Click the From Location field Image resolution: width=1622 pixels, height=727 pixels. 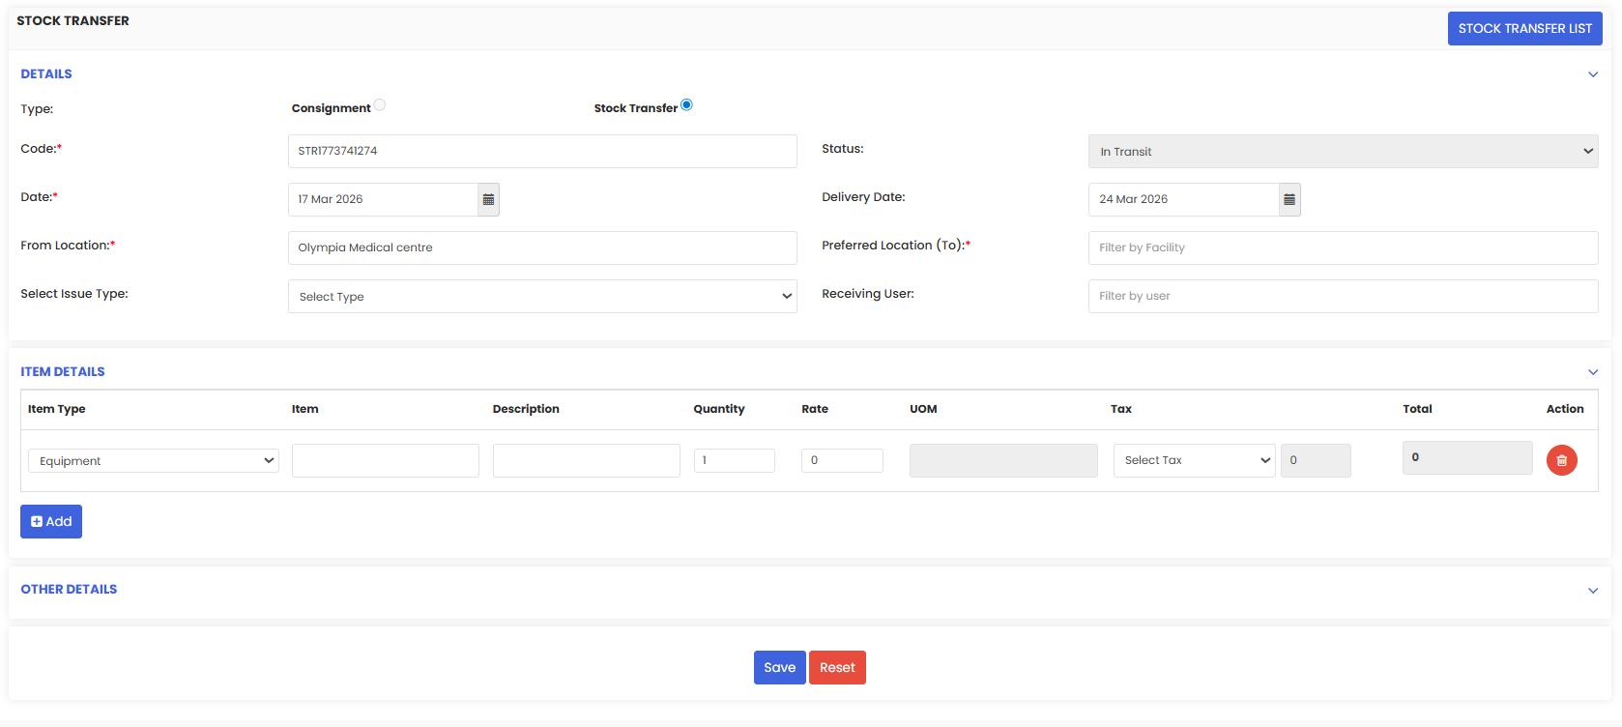(x=542, y=247)
